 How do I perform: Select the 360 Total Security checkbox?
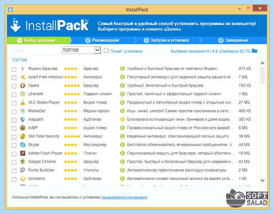pos(14,137)
